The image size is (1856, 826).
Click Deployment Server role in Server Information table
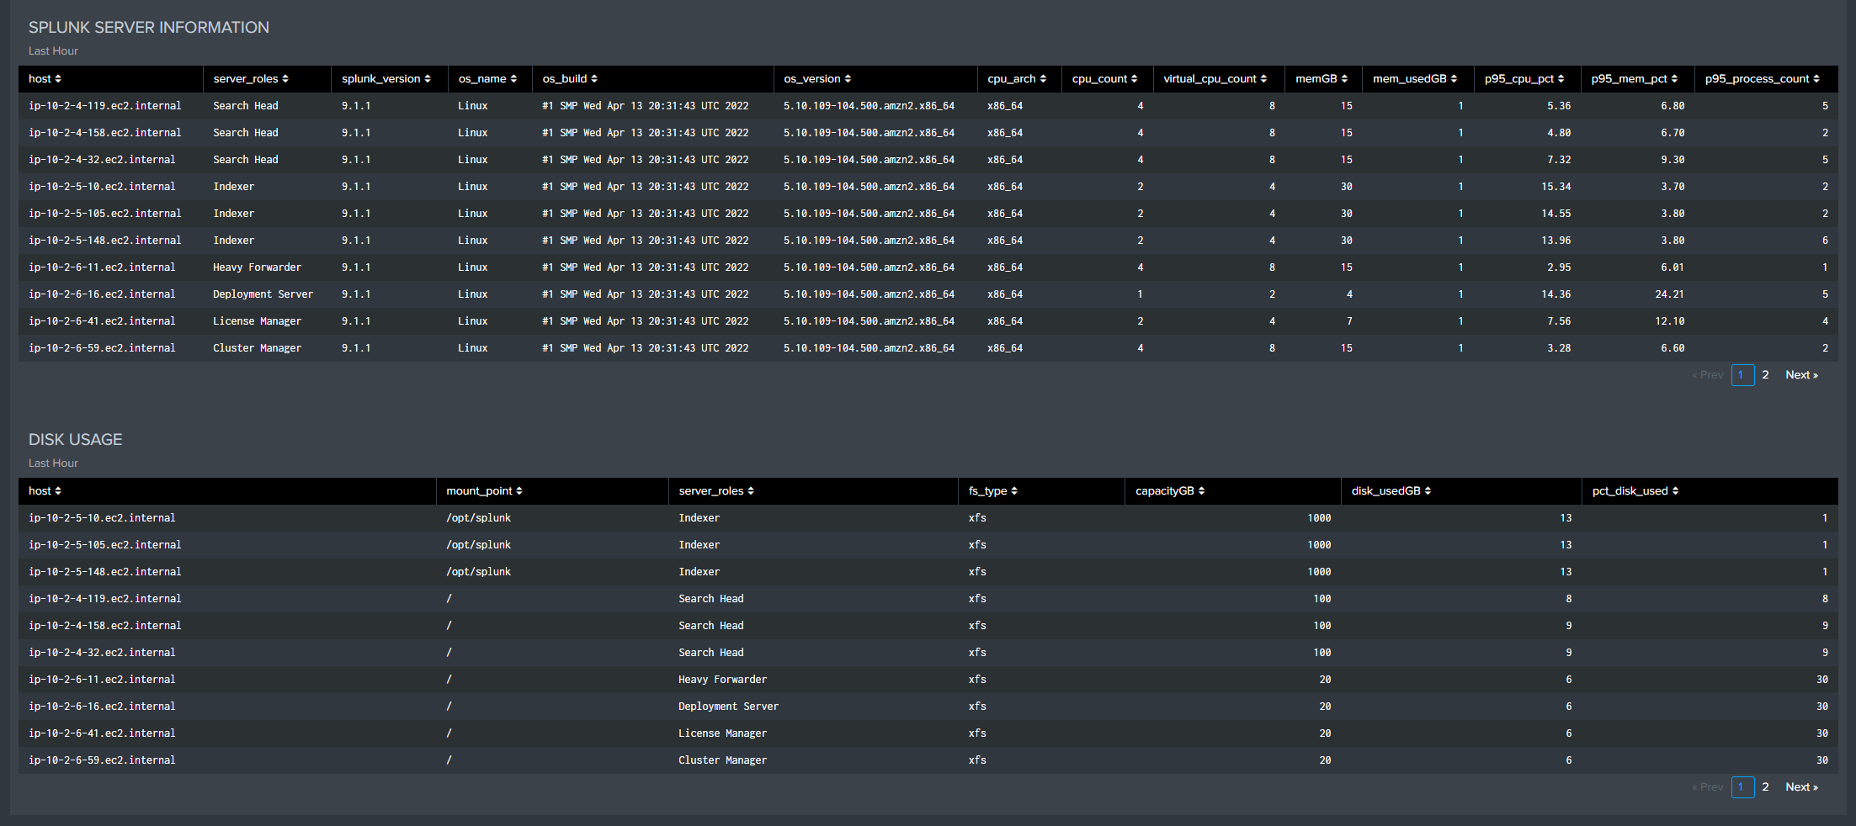point(263,294)
